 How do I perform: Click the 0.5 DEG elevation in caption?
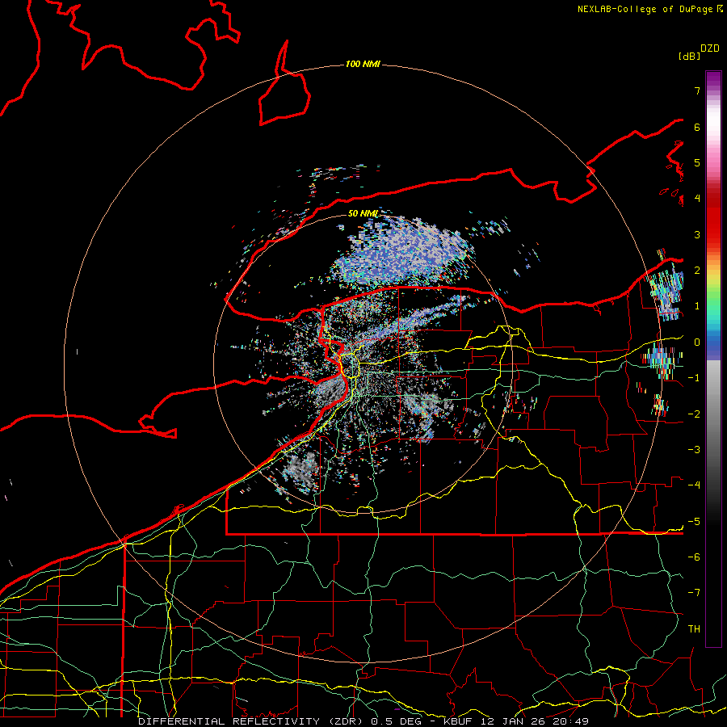tap(399, 721)
